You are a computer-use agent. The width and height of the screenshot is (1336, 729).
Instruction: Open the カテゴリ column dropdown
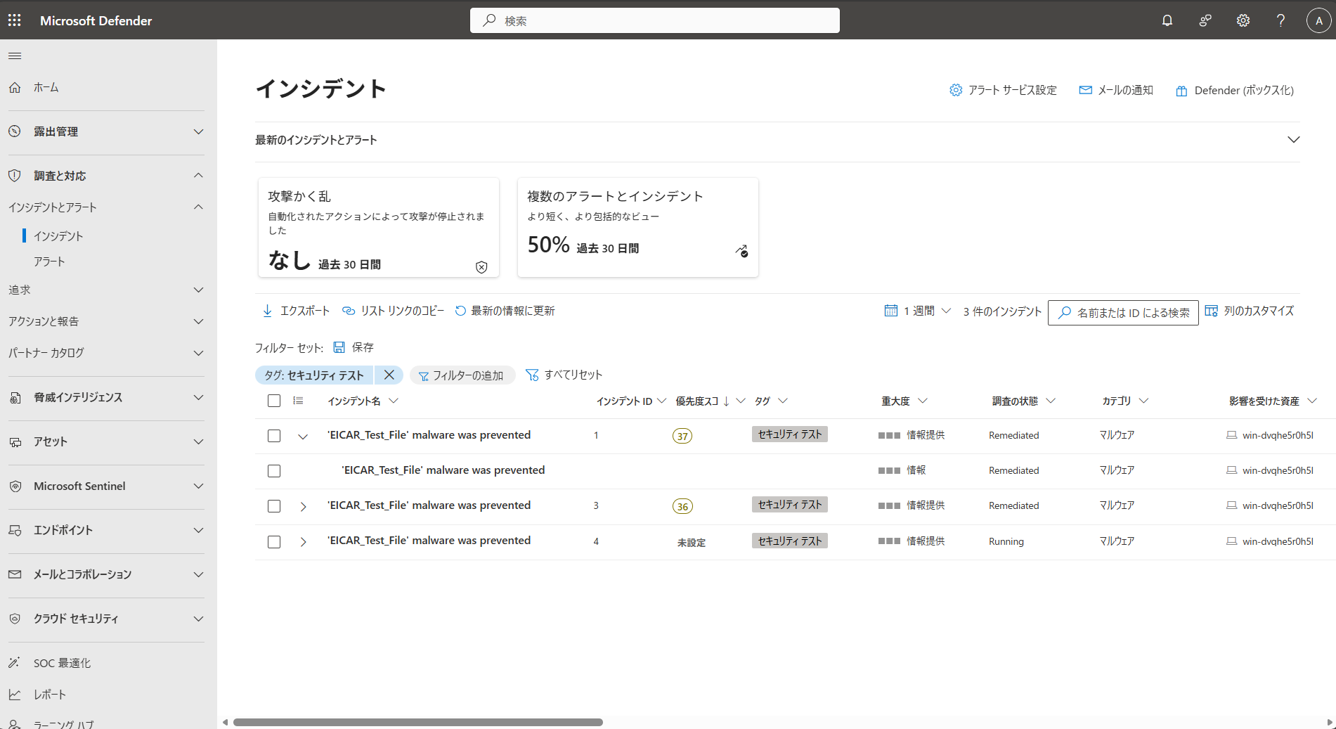1143,401
